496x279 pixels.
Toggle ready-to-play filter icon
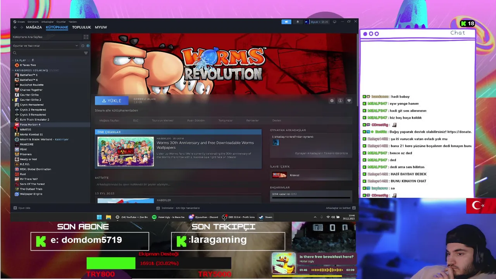[x=88, y=46]
